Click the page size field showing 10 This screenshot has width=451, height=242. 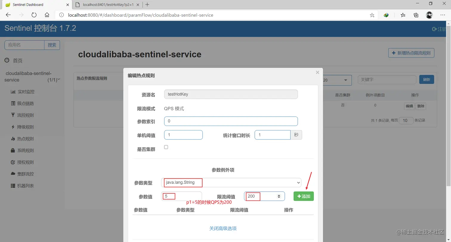(x=406, y=121)
